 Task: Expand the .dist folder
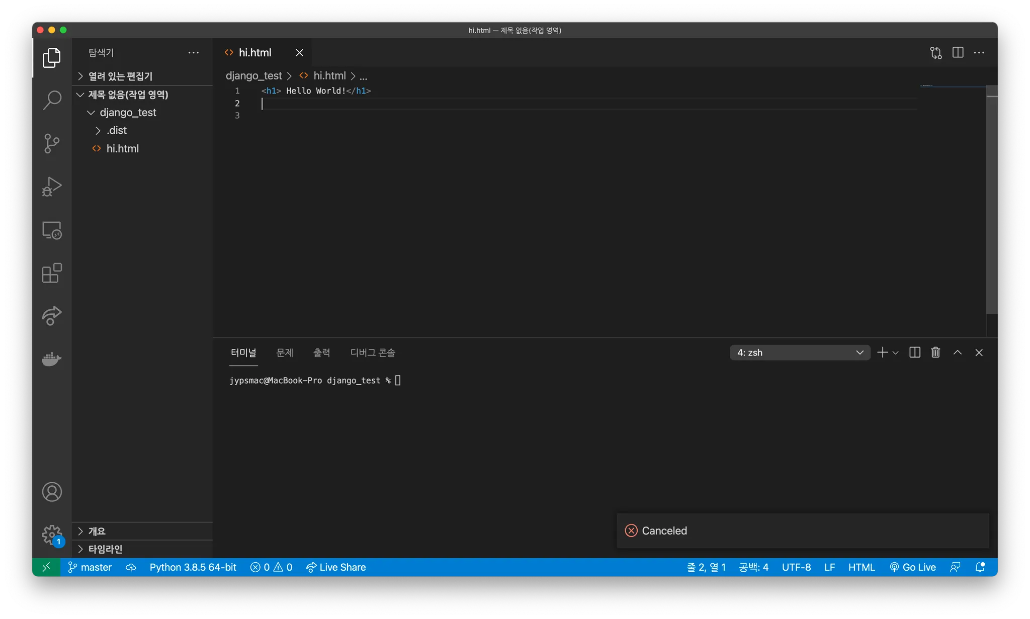[x=117, y=130]
